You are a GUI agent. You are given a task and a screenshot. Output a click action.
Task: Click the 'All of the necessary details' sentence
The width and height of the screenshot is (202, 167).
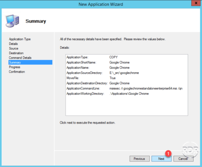(113, 39)
